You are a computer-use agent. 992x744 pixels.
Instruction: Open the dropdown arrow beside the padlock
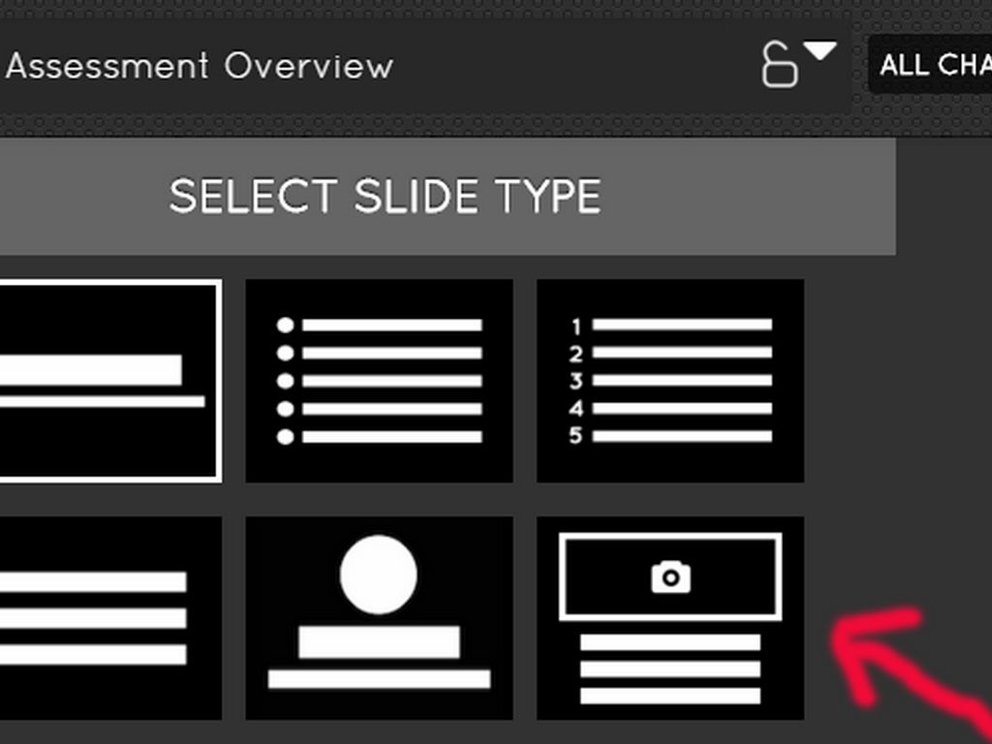click(820, 51)
